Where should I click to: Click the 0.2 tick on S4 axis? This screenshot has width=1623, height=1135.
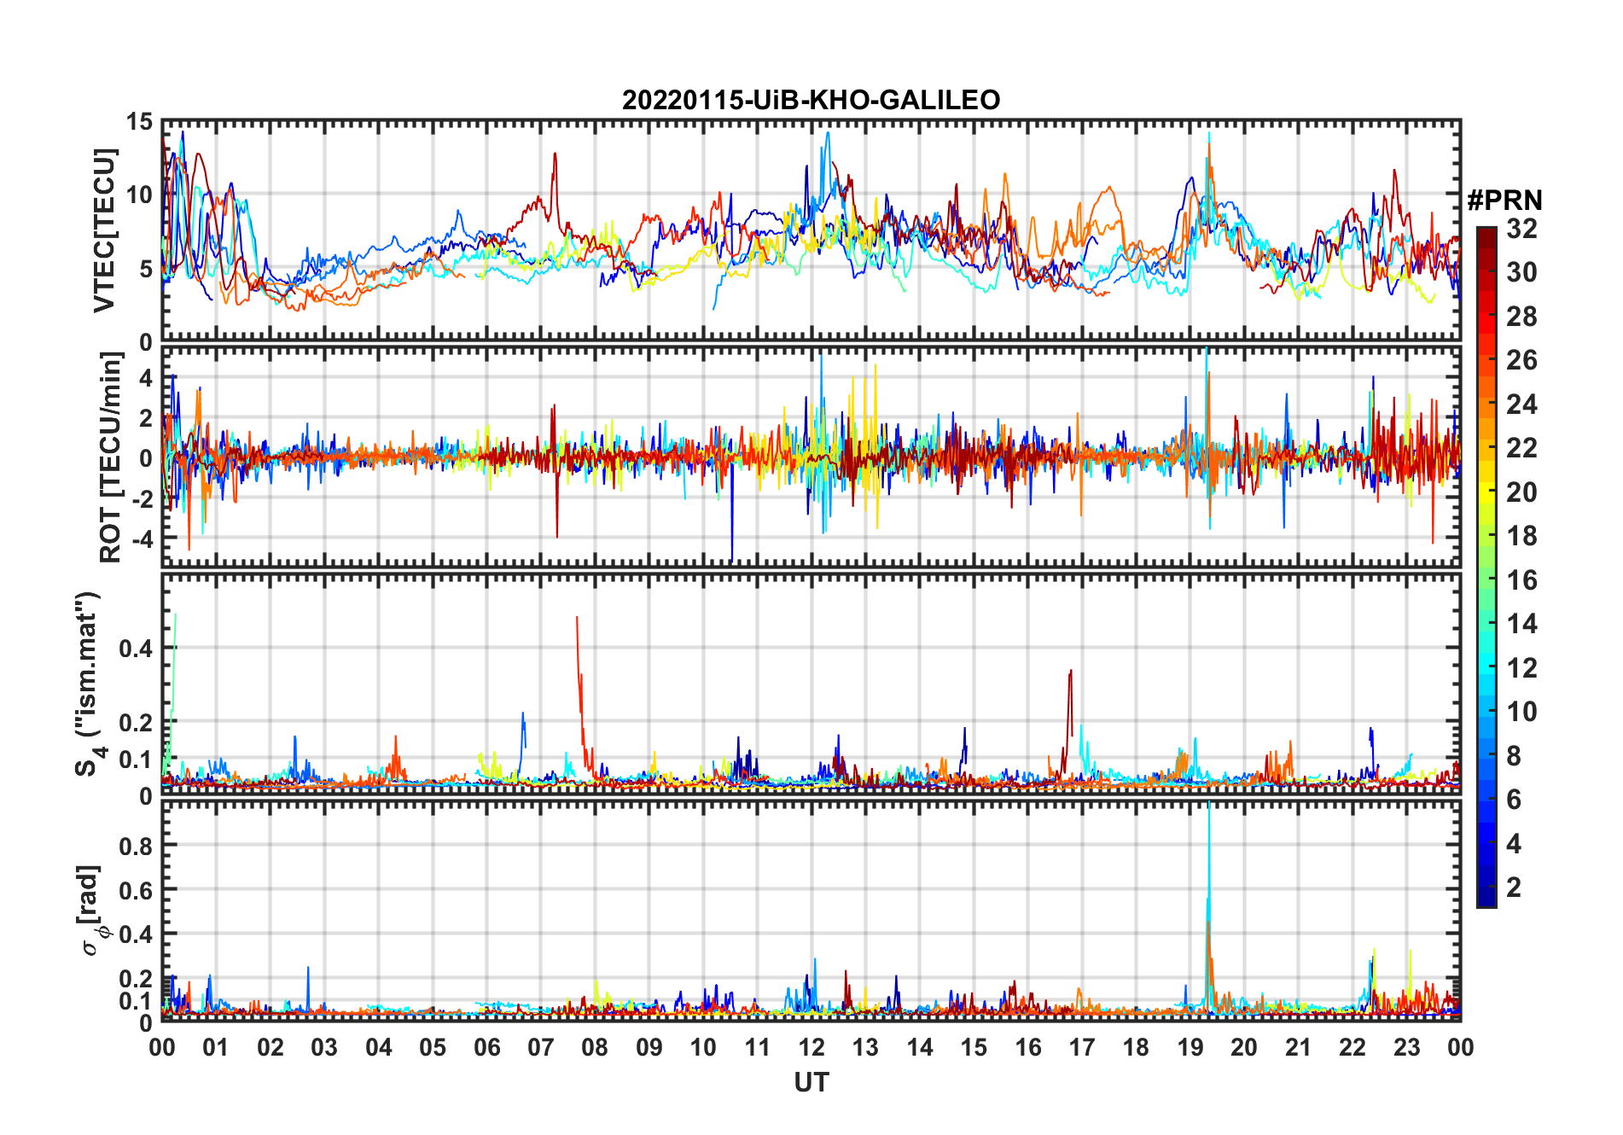point(135,722)
